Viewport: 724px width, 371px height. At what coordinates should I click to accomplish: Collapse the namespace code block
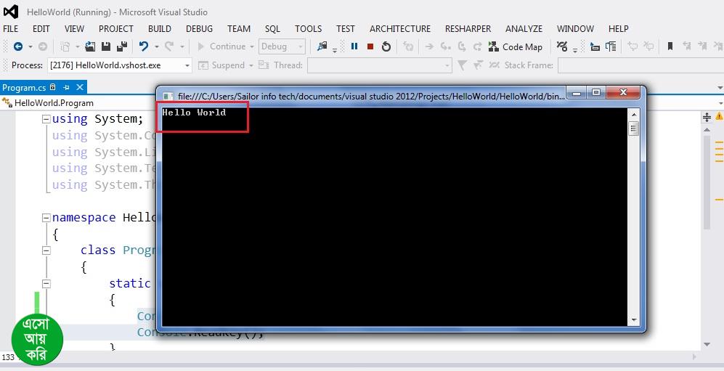(46, 217)
